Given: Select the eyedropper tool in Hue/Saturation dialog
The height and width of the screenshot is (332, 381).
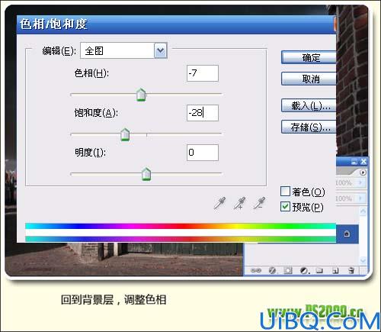Looking at the screenshot, I should pos(219,203).
